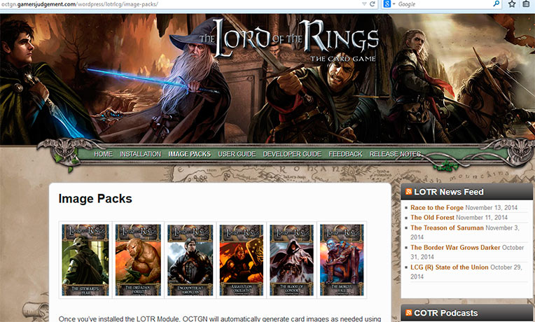535x322 pixels.
Task: Open the INSTALLATION menu item
Action: pyautogui.click(x=140, y=154)
